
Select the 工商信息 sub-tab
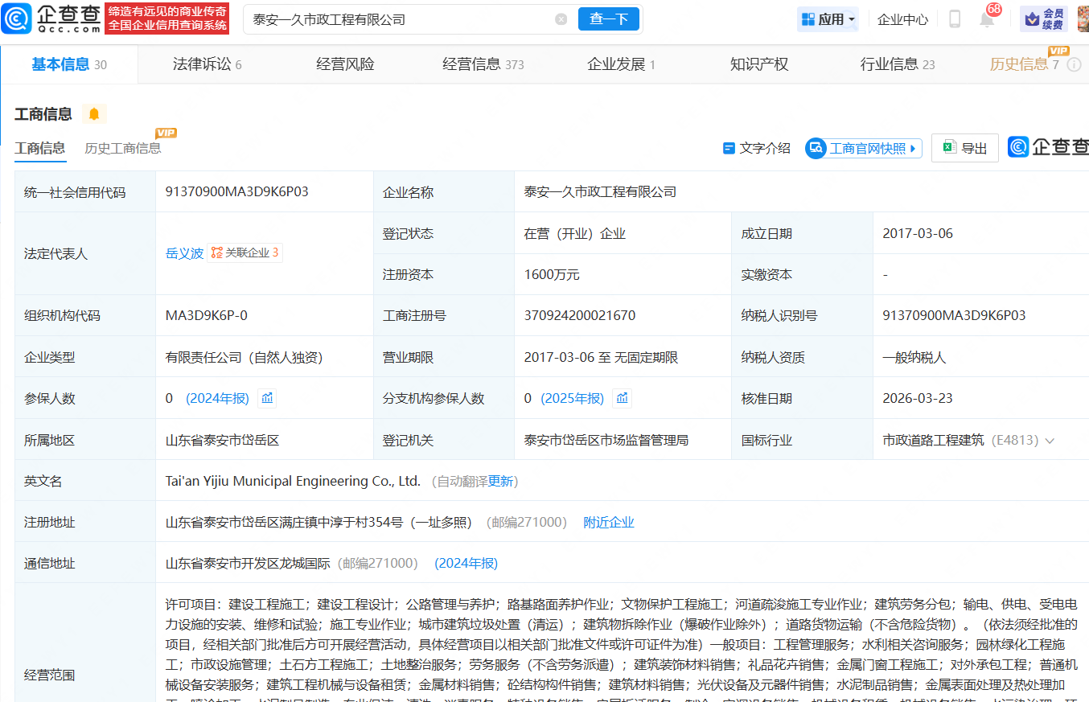tap(40, 148)
